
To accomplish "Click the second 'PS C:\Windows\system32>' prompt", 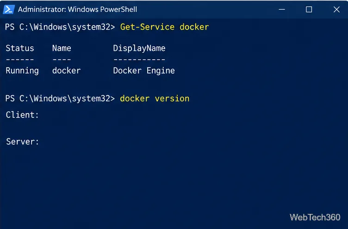I will 60,98.
